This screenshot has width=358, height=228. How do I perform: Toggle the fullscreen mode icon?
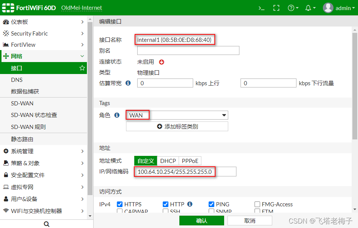tap(276, 8)
